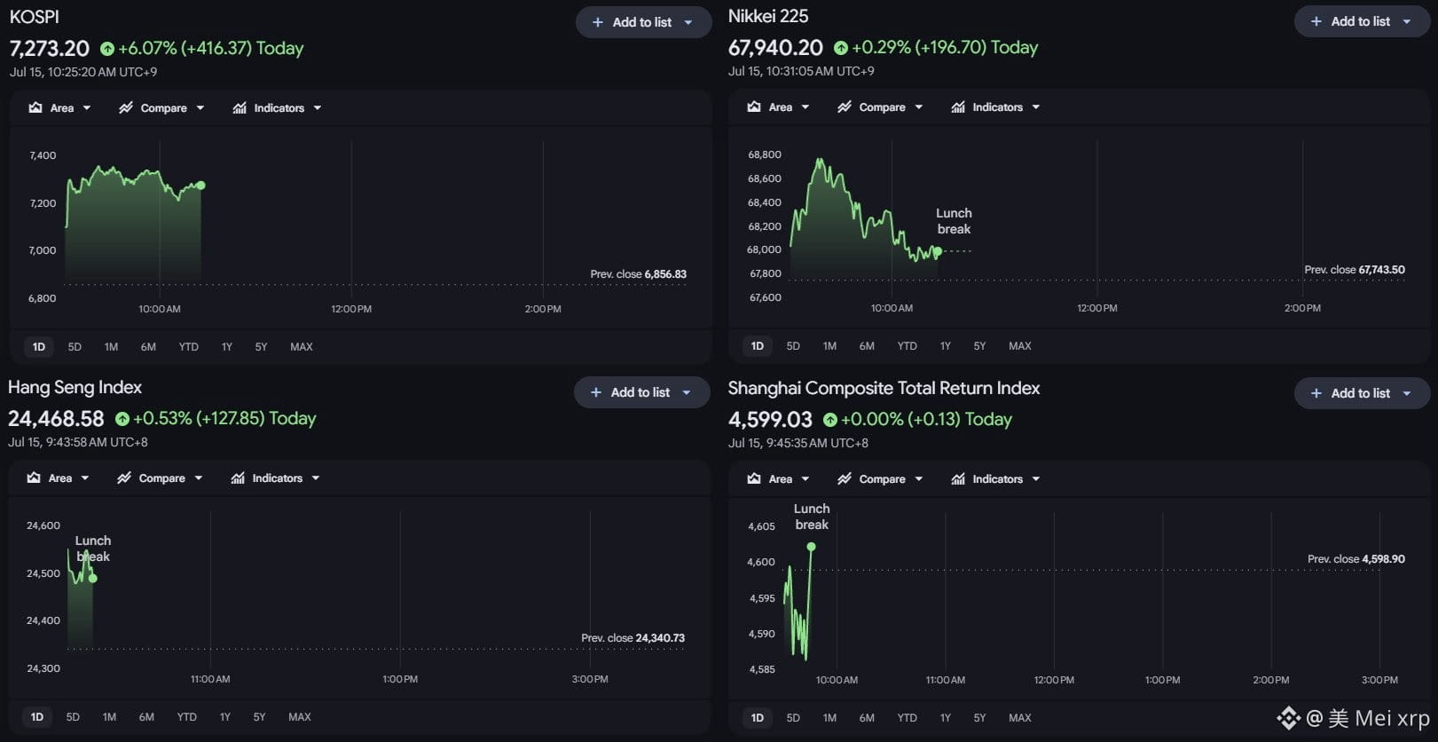Viewport: 1438px width, 742px height.
Task: Click the green up-arrow icon beside Nikkei change
Action: [x=841, y=48]
